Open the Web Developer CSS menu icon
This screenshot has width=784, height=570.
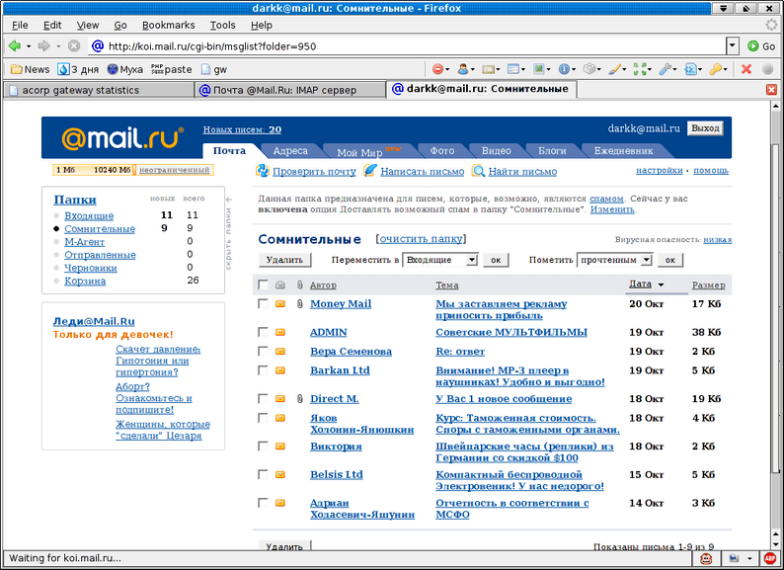pos(488,69)
